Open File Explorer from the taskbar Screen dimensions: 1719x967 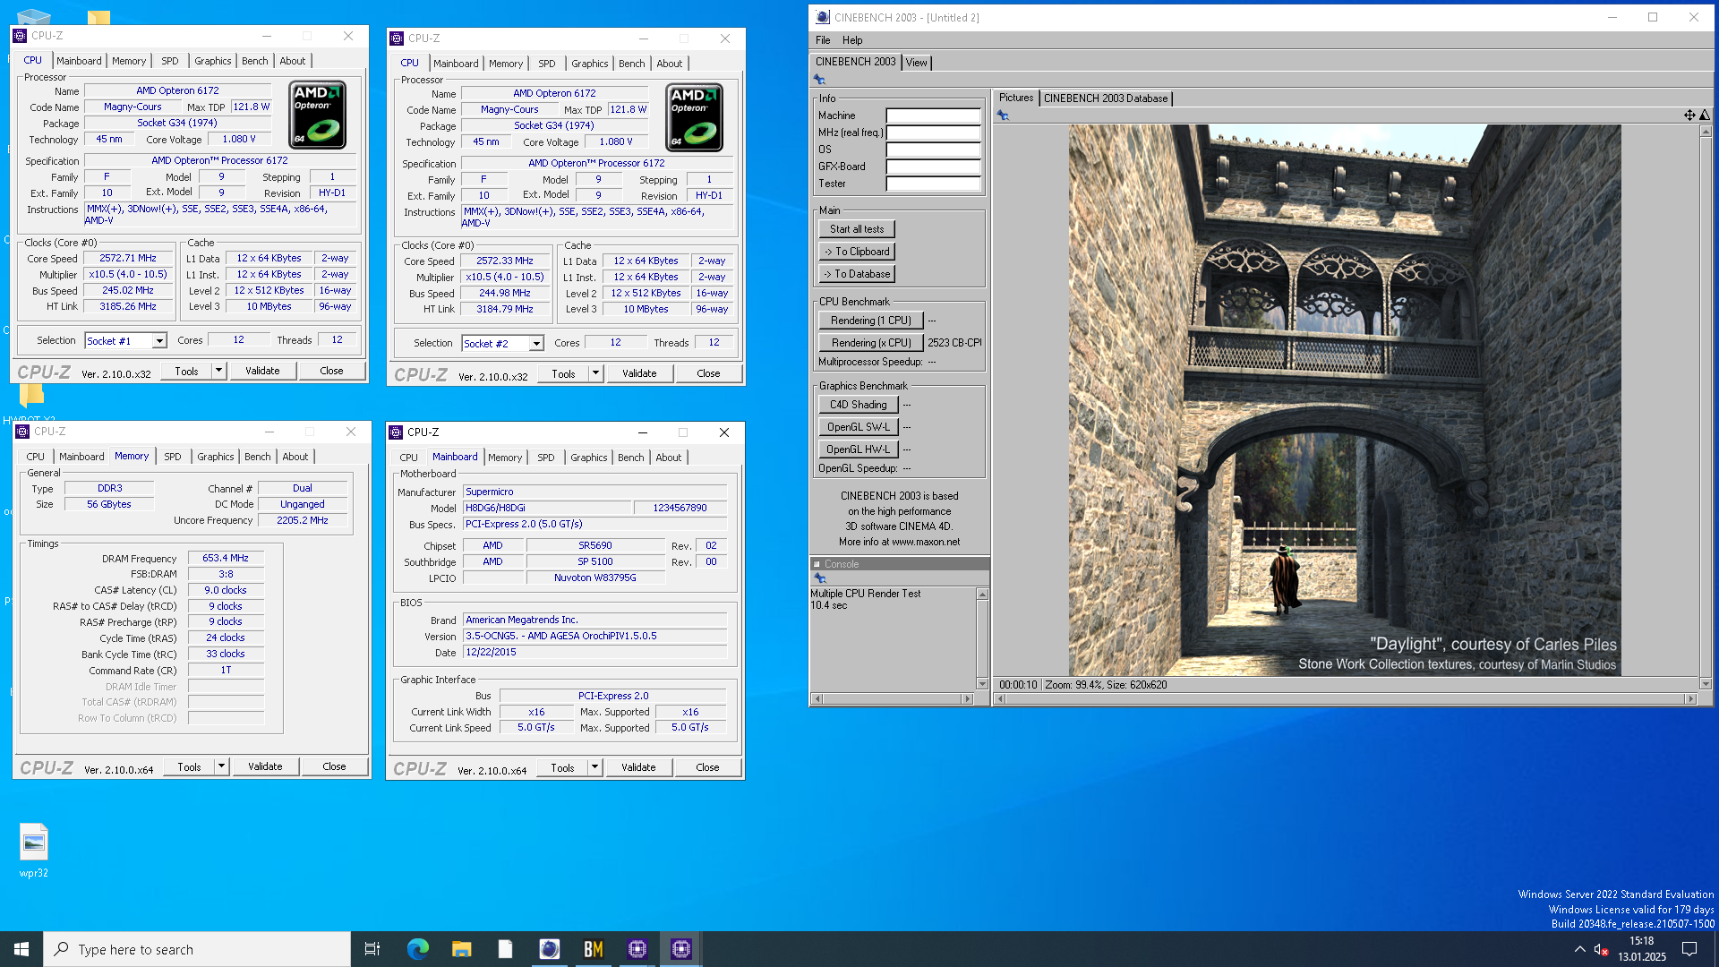(461, 949)
